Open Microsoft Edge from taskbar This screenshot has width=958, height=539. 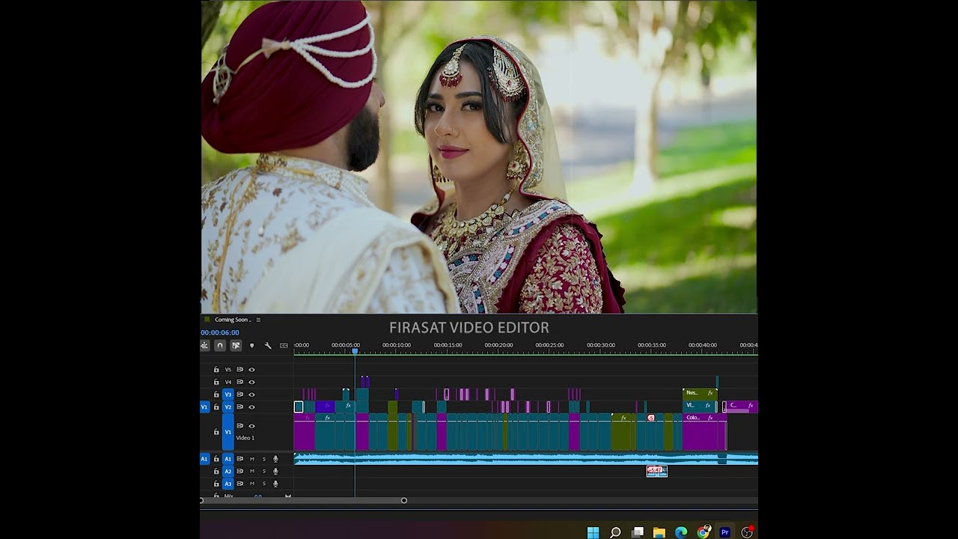pos(681,532)
